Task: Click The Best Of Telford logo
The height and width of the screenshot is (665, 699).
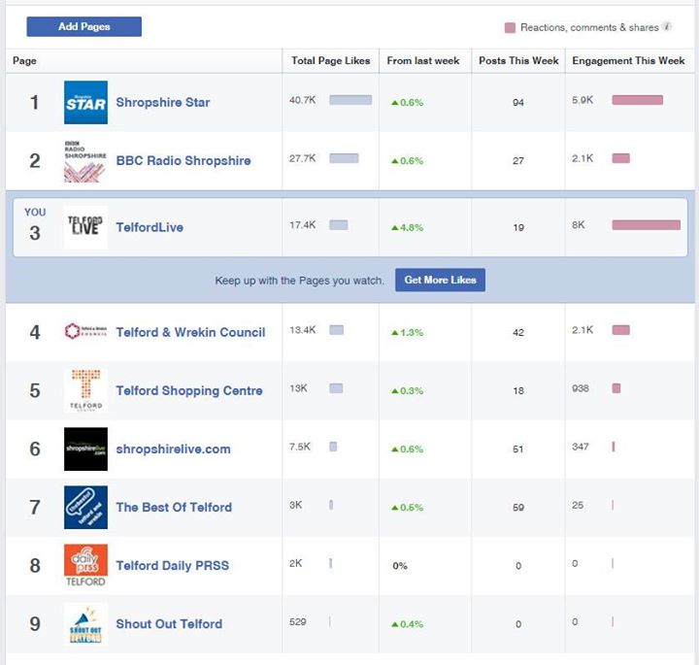Action: pos(85,507)
